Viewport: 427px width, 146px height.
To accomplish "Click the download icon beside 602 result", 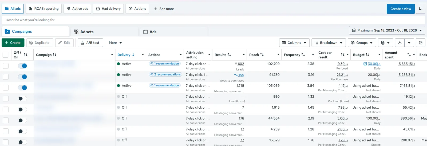I will point(236,64).
